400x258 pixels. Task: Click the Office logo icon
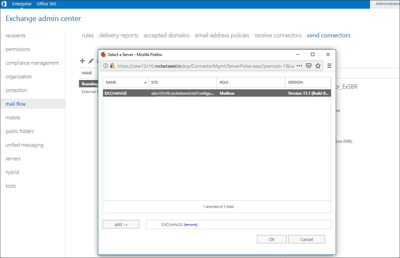(4, 4)
